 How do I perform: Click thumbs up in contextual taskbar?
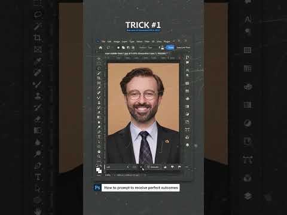pos(165,167)
